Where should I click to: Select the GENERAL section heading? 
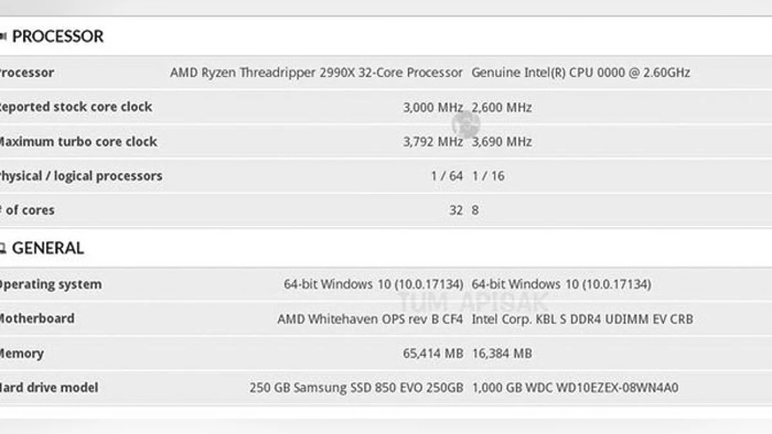point(48,248)
